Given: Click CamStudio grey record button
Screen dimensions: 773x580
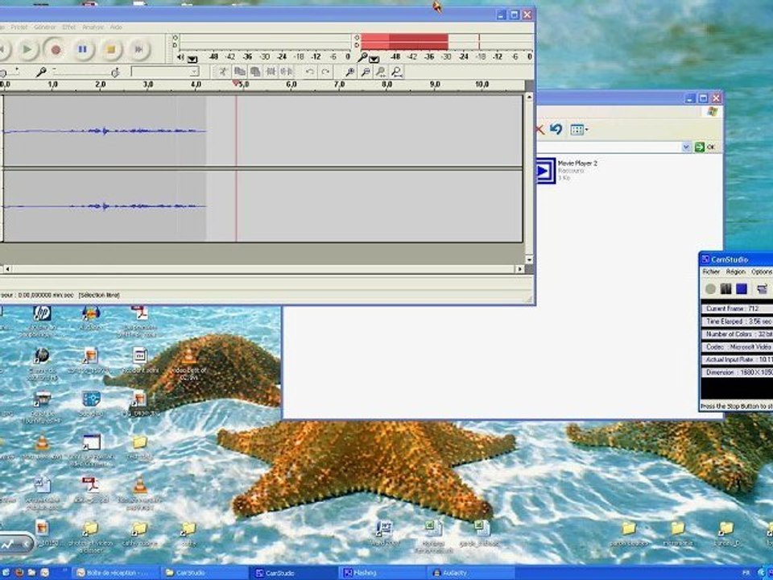Looking at the screenshot, I should tap(710, 289).
